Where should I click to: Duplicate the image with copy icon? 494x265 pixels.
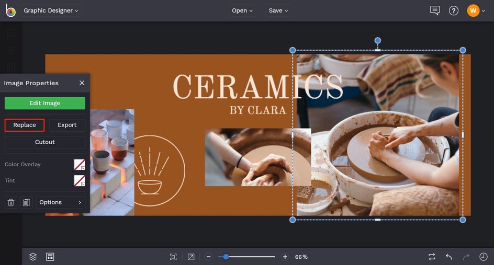(27, 202)
